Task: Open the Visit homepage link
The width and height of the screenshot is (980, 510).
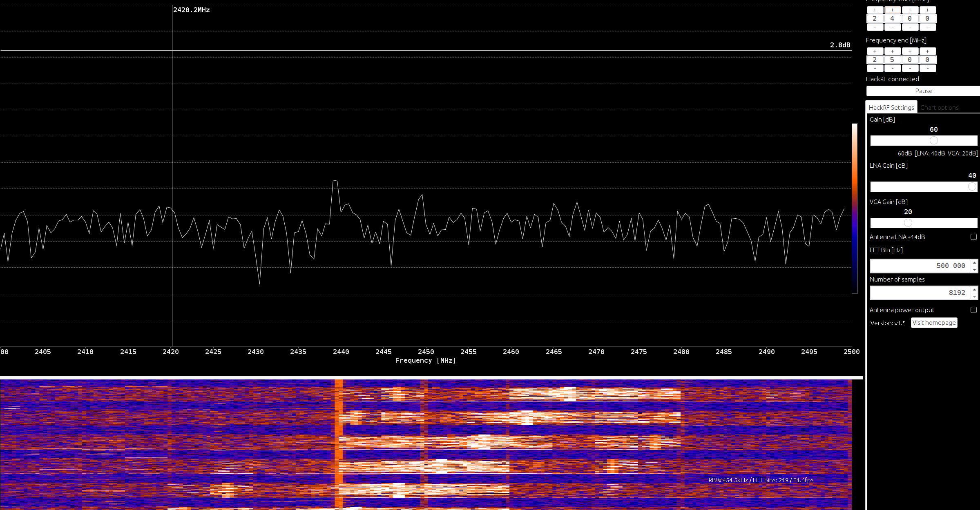Action: pos(934,323)
